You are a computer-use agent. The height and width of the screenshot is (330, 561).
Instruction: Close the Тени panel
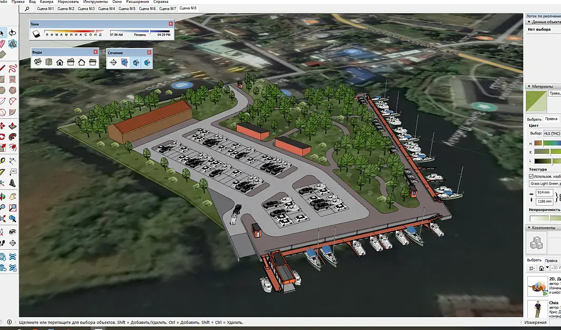(171, 24)
